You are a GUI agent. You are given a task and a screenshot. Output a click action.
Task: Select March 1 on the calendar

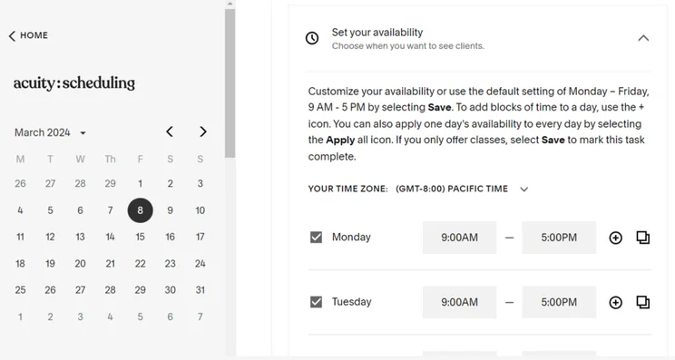tap(140, 184)
